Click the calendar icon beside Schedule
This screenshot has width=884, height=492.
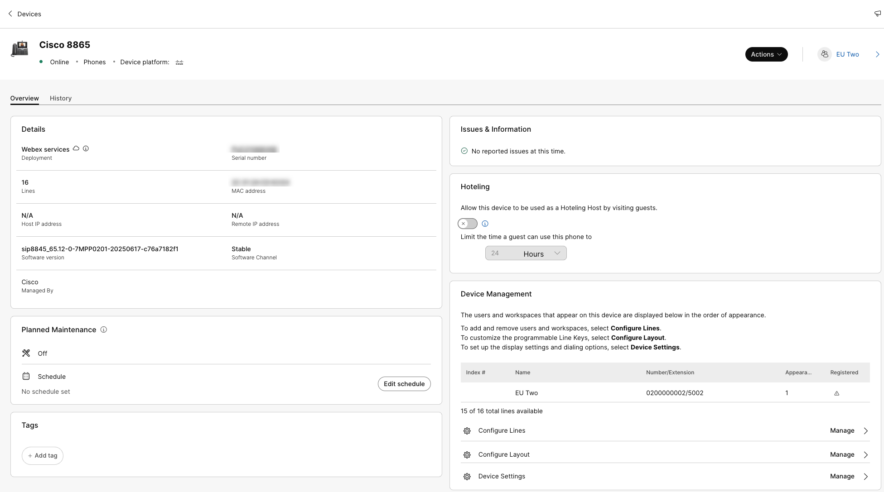pyautogui.click(x=26, y=376)
